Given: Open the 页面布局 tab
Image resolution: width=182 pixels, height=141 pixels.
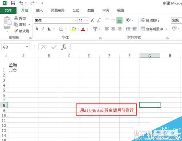Looking at the screenshot, I should (58, 10).
